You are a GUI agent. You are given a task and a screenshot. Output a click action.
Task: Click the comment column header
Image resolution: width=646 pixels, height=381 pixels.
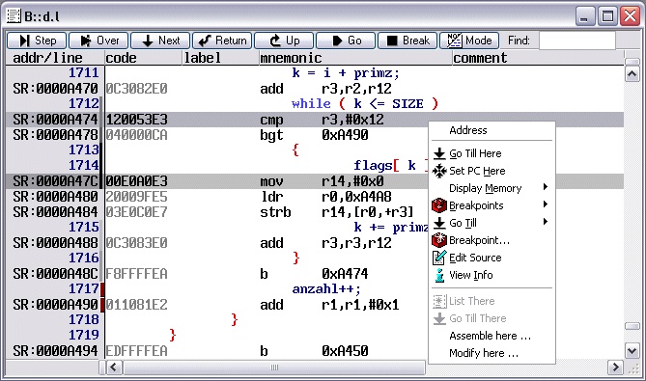tap(538, 58)
